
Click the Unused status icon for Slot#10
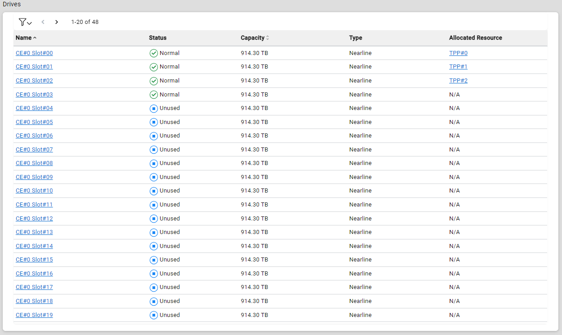coord(153,191)
